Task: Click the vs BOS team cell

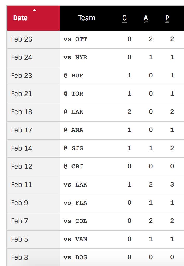Action: click(75, 257)
